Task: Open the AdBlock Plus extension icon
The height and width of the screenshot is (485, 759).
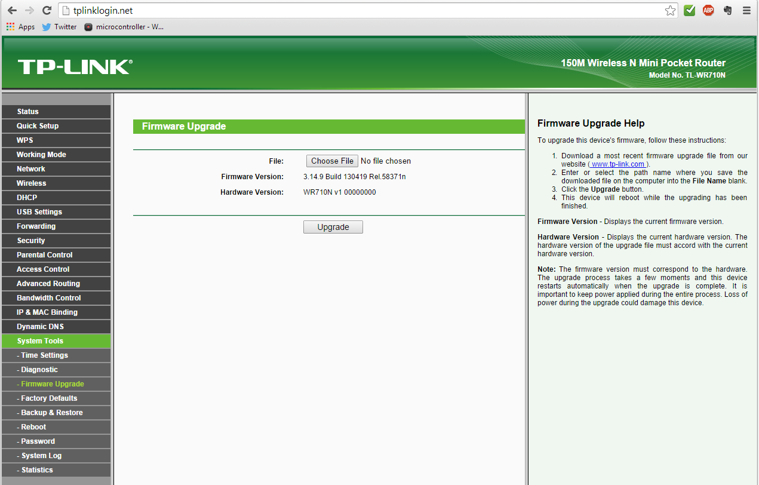Action: [x=708, y=10]
